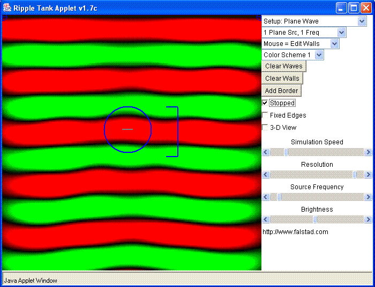The width and height of the screenshot is (375, 287).
Task: Click the Clear Walls button
Action: pos(282,79)
